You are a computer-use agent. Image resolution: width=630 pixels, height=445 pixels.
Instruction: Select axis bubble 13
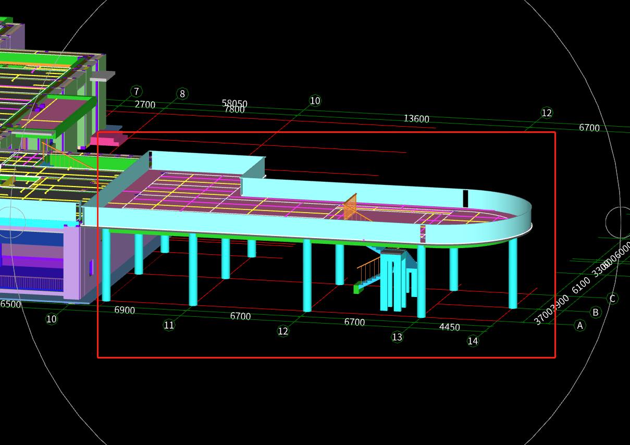tap(397, 337)
